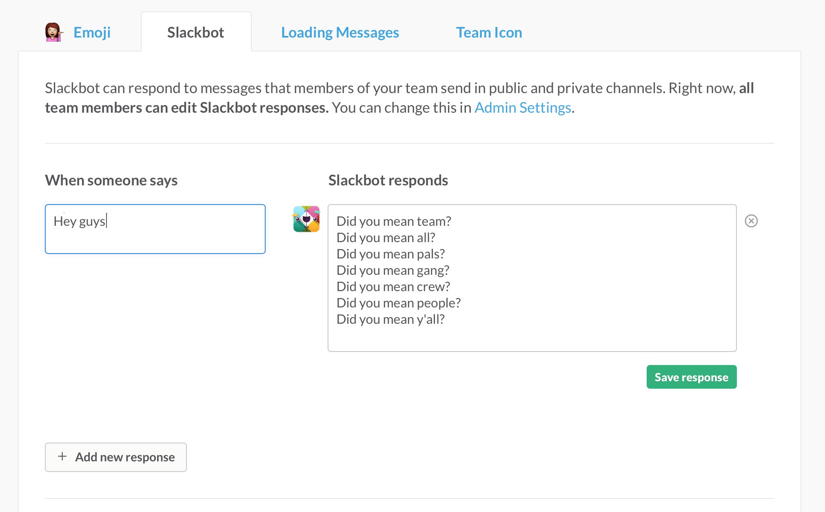Viewport: 825px width, 512px height.
Task: Click the "When someone says" heading
Action: (x=111, y=180)
